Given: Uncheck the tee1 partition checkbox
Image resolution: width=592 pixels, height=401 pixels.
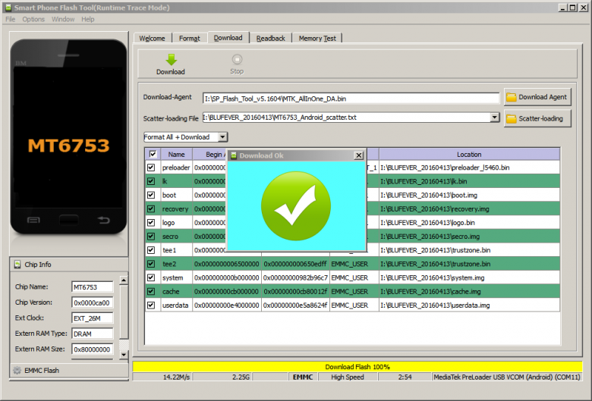Looking at the screenshot, I should pos(151,250).
